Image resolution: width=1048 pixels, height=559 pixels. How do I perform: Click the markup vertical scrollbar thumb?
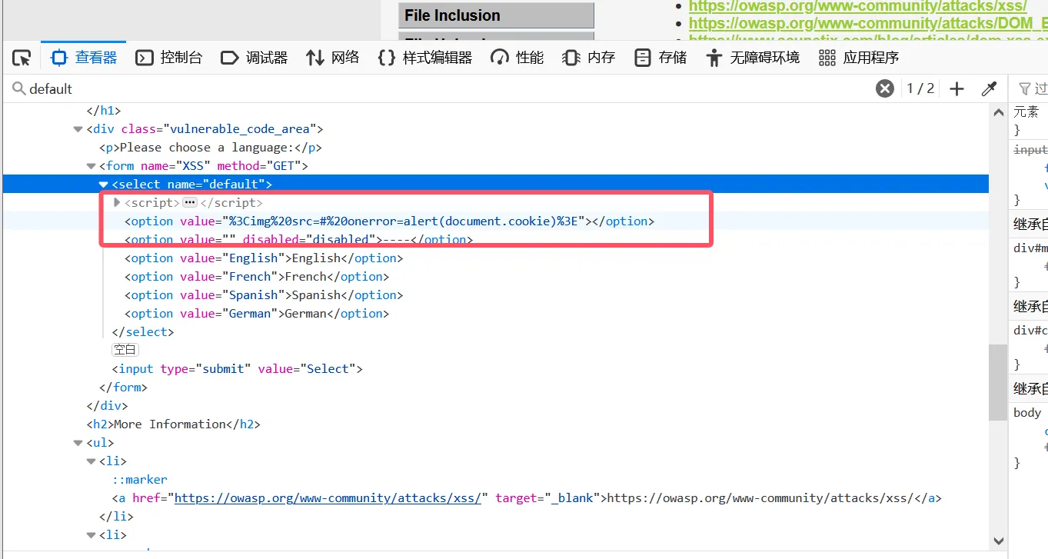coord(998,382)
